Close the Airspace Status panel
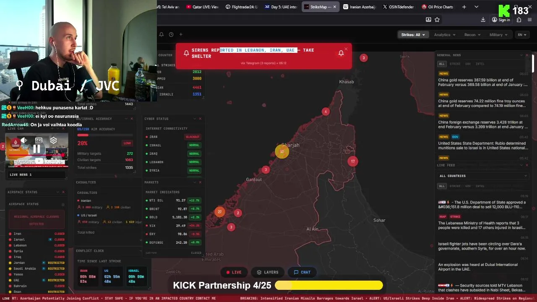 63,192
